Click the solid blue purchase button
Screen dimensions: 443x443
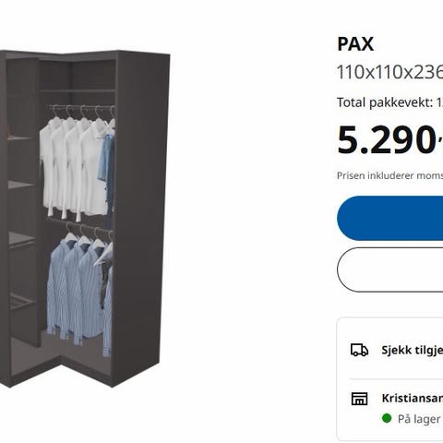pyautogui.click(x=390, y=218)
